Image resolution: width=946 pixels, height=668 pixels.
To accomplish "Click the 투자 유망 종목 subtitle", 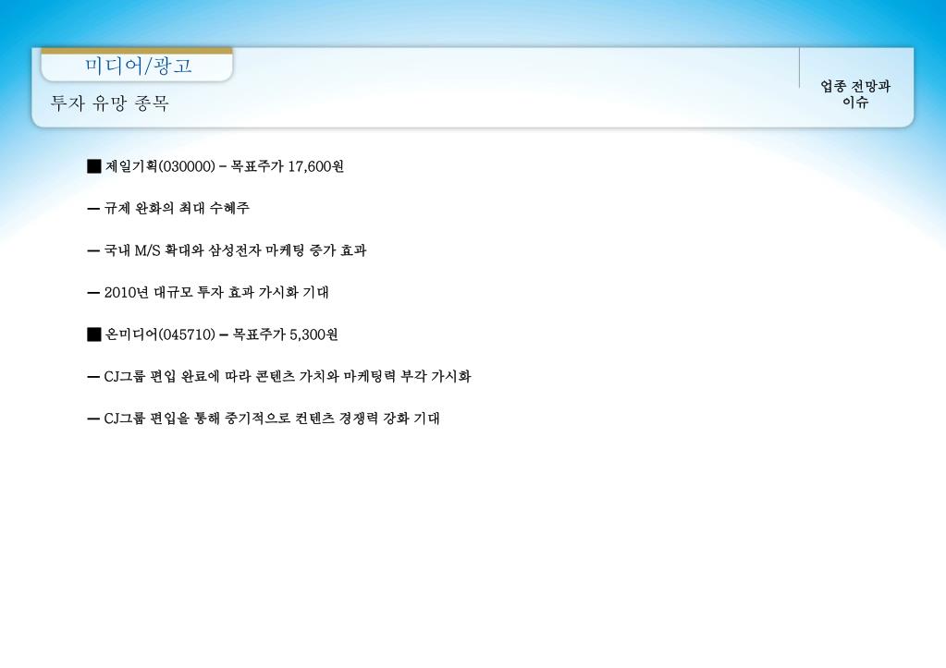I will pyautogui.click(x=110, y=103).
